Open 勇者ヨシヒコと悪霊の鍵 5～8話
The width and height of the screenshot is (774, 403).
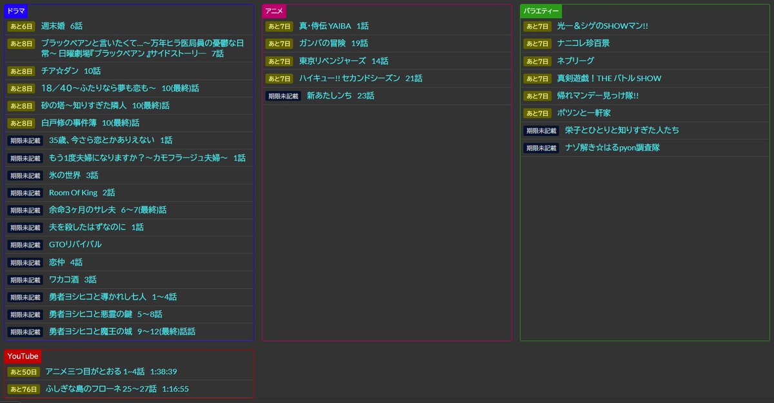(106, 315)
